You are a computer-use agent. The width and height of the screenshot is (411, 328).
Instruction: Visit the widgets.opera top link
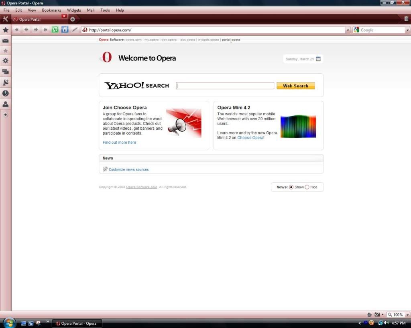pyautogui.click(x=208, y=40)
